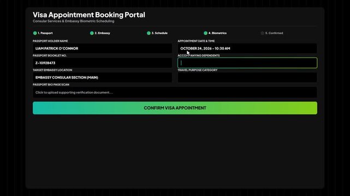Select the Target Embassy Location field
The image size is (350, 196).
[x=103, y=77]
